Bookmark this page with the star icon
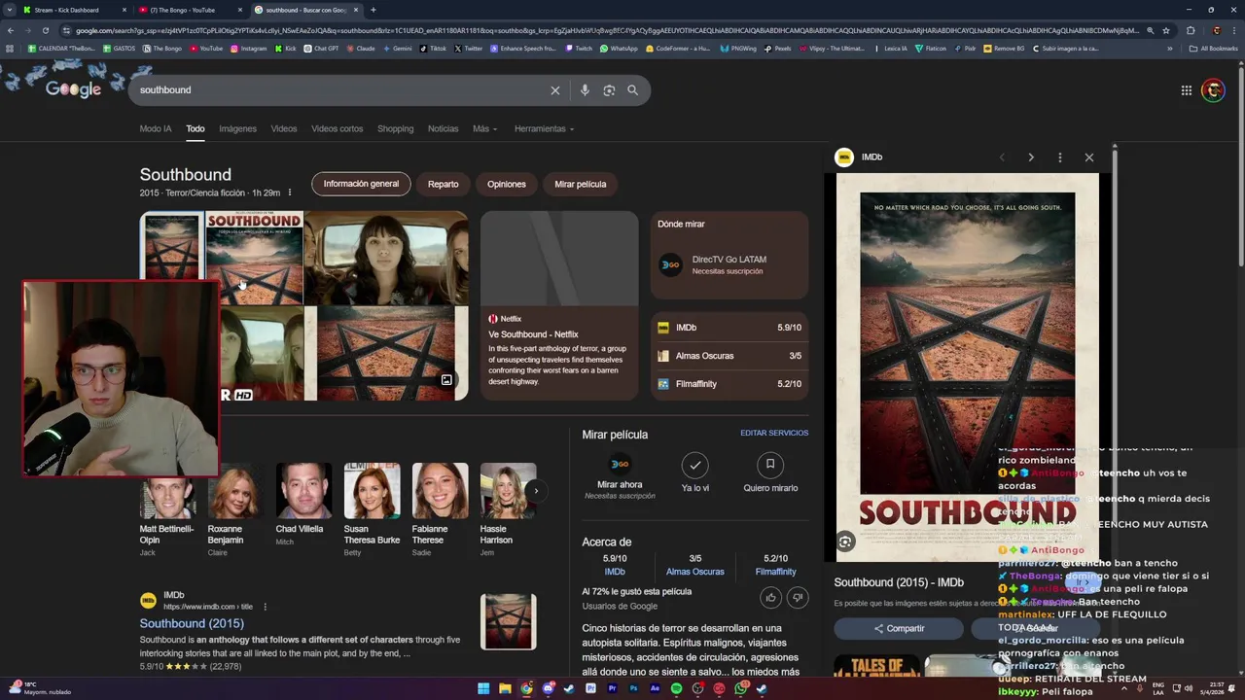The width and height of the screenshot is (1245, 700). click(1166, 30)
